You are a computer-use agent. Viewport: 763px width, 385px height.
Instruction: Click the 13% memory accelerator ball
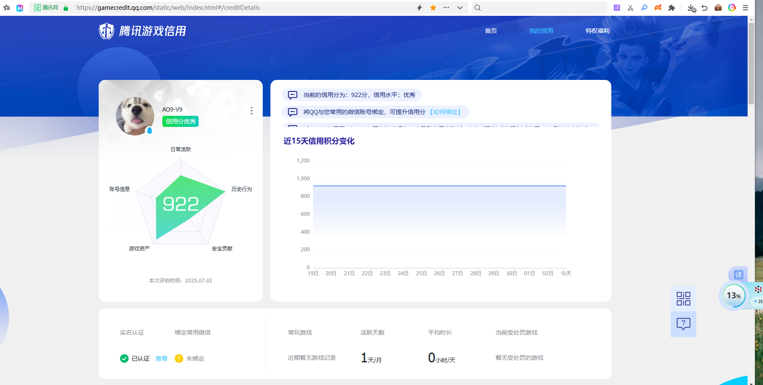coord(734,296)
